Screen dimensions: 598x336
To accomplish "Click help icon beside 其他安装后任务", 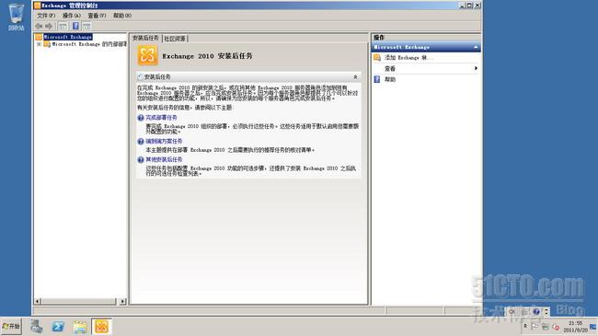I will click(141, 160).
